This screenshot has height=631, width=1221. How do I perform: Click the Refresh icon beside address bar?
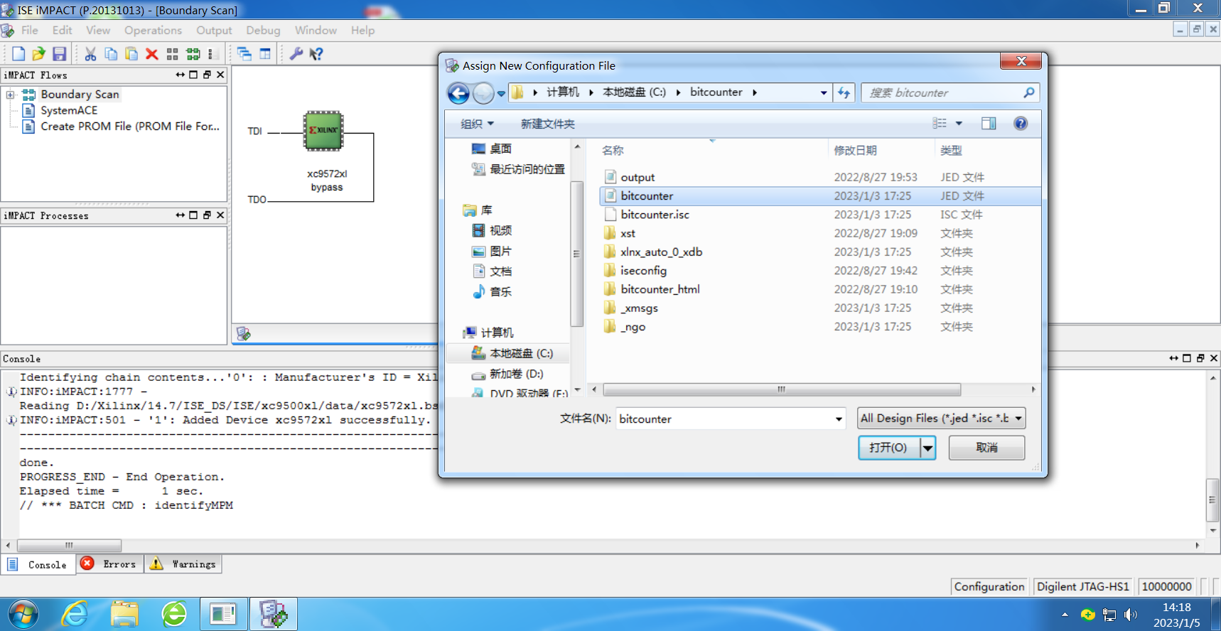(x=844, y=92)
